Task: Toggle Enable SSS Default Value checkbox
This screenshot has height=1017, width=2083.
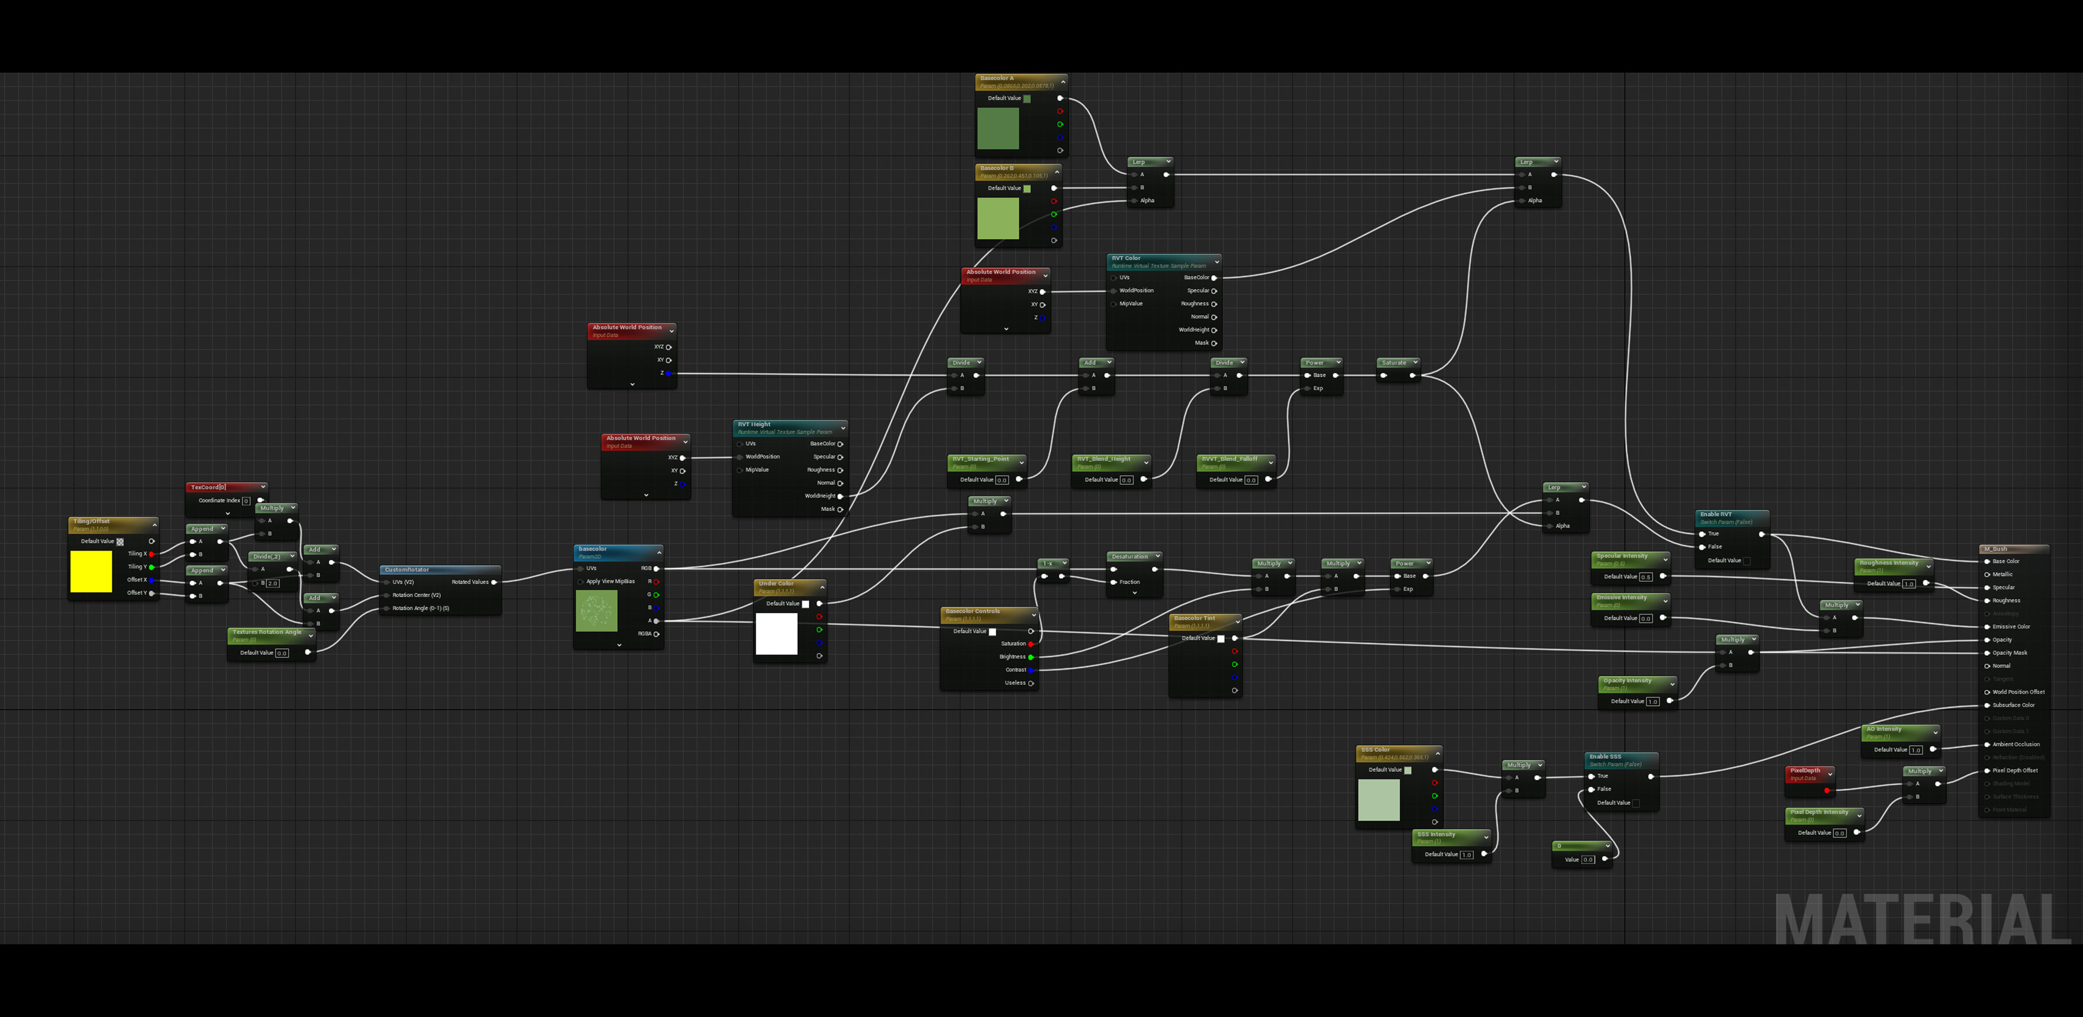Action: (1636, 804)
